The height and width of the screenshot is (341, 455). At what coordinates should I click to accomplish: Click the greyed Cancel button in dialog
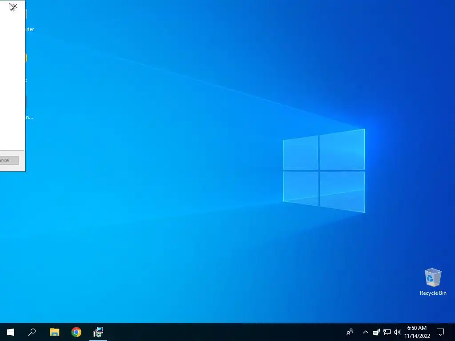click(x=9, y=160)
